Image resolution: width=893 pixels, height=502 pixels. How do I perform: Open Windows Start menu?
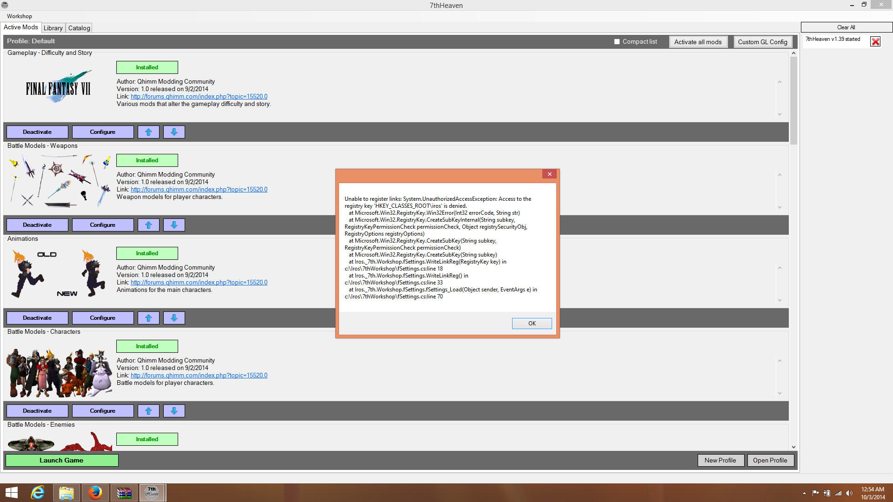tap(11, 493)
